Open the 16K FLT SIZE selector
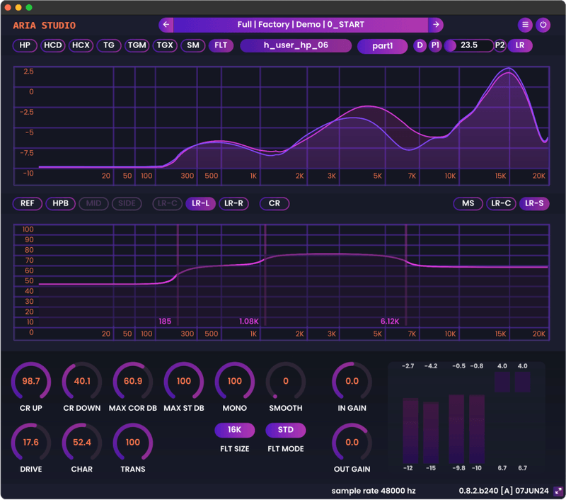This screenshot has height=500, width=566. [x=235, y=430]
